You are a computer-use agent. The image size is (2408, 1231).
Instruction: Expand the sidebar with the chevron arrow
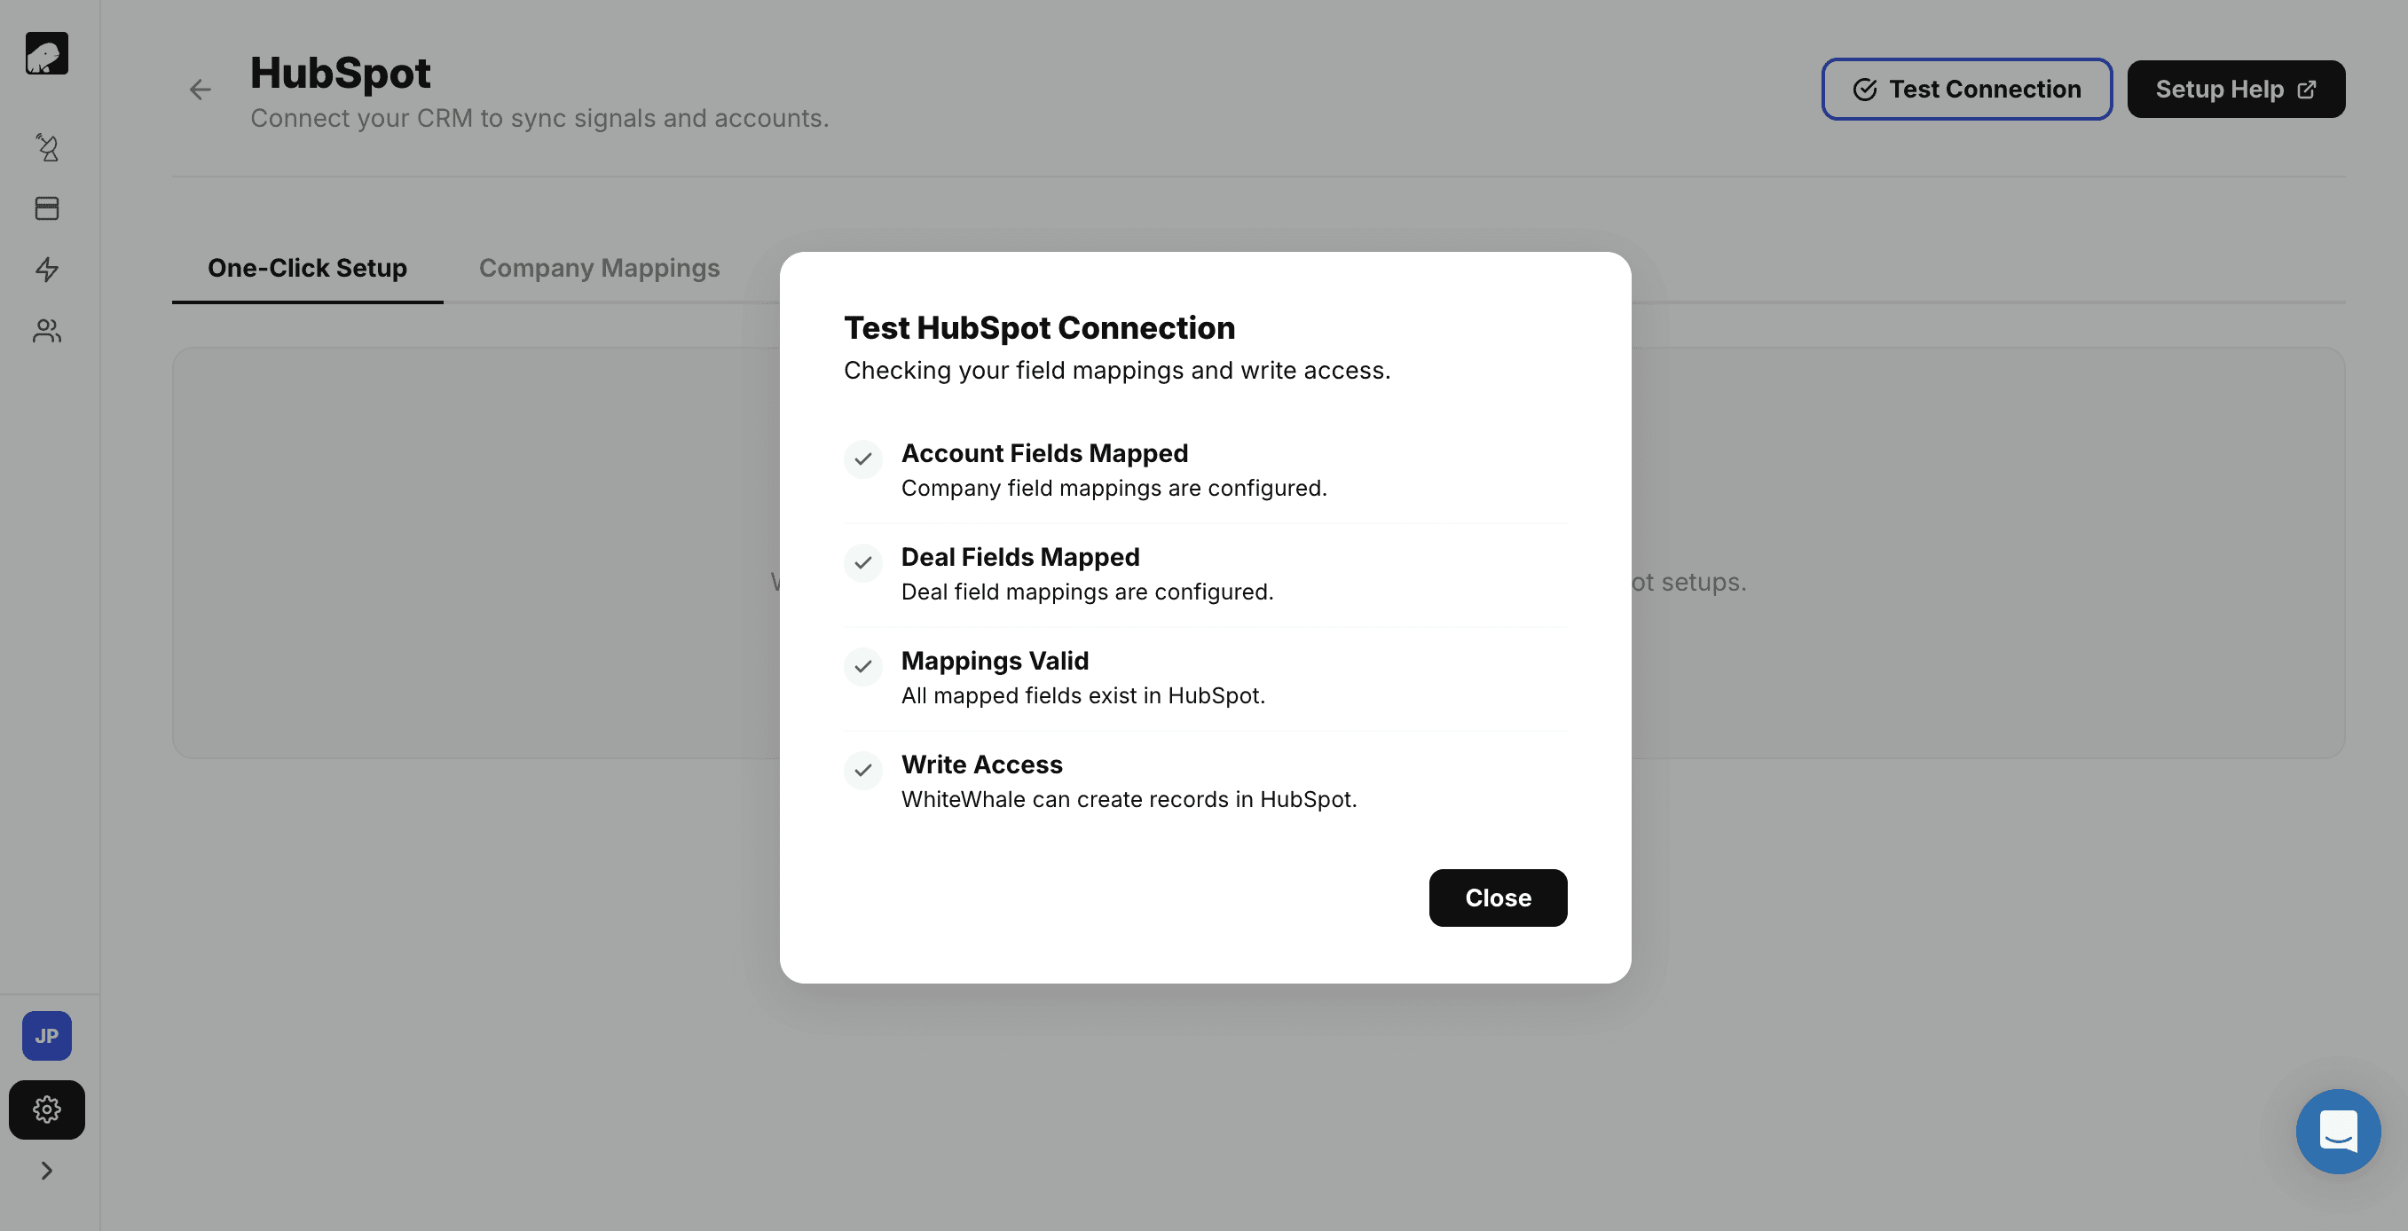click(47, 1170)
